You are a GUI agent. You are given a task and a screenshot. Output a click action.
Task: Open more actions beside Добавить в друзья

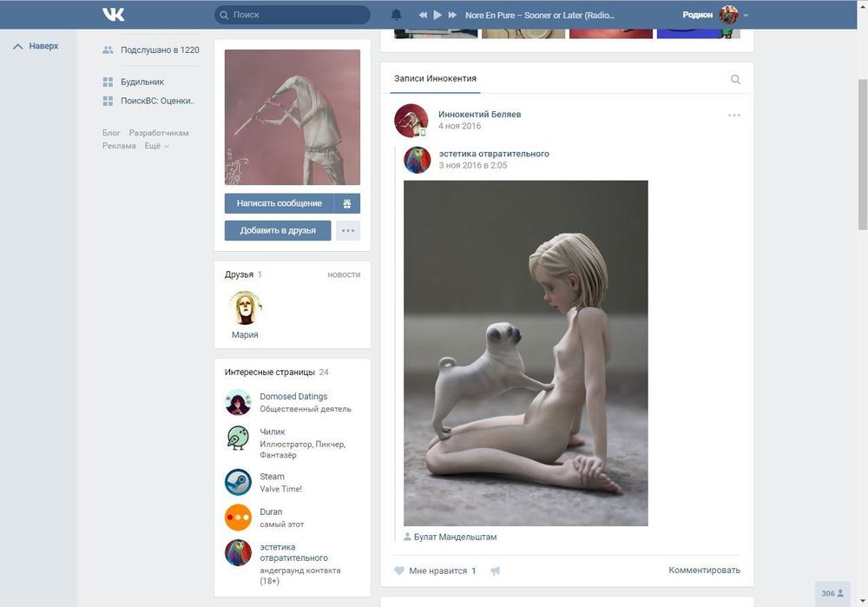348,230
